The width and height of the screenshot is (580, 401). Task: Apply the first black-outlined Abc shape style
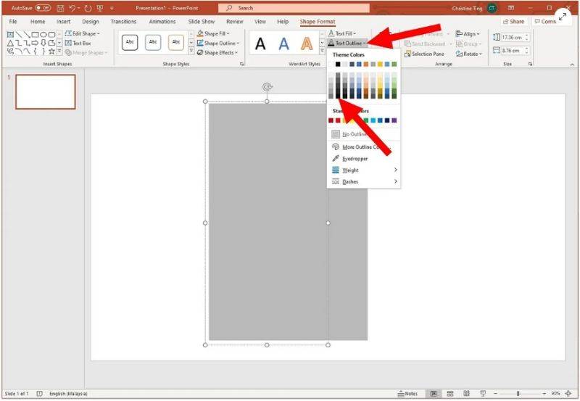pyautogui.click(x=130, y=43)
